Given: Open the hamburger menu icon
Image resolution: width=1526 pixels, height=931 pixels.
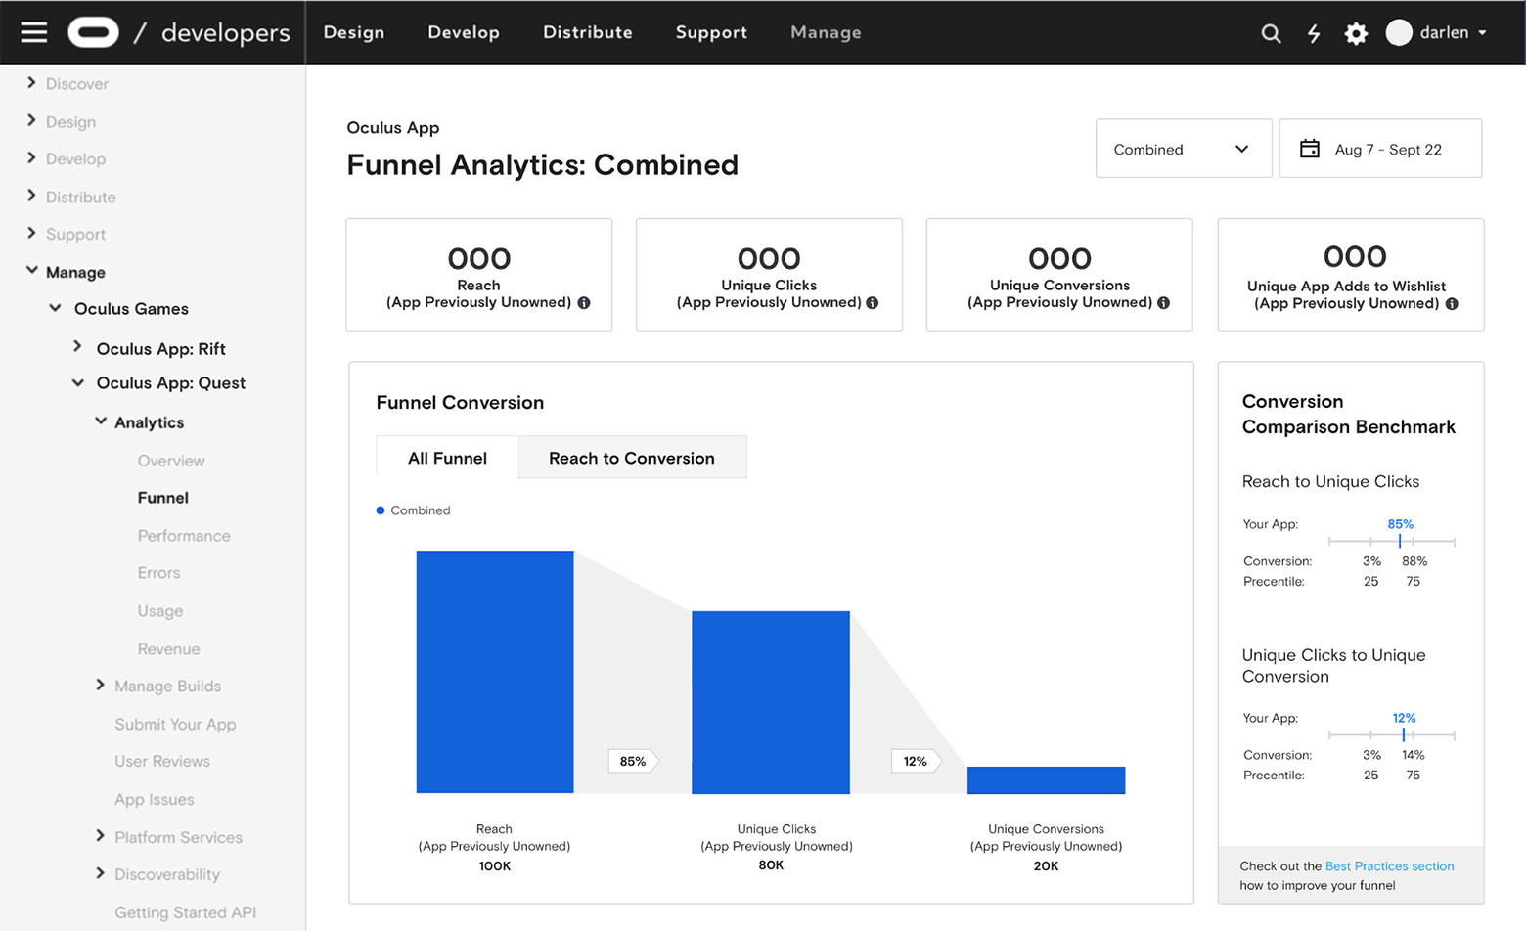Looking at the screenshot, I should [34, 32].
